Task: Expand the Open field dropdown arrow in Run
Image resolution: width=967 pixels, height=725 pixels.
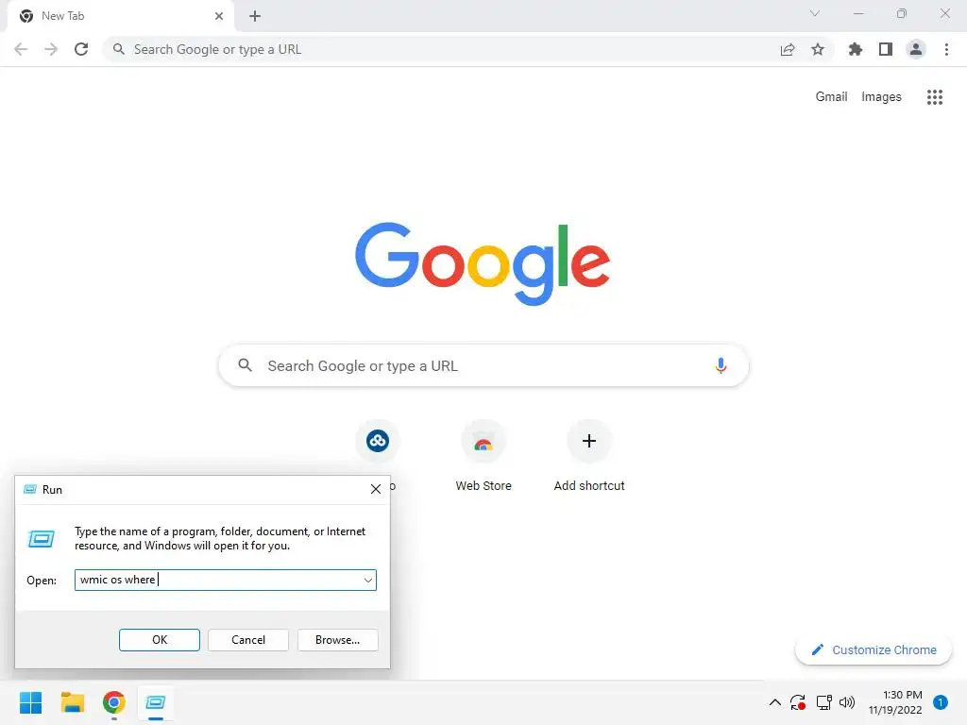Action: (368, 581)
